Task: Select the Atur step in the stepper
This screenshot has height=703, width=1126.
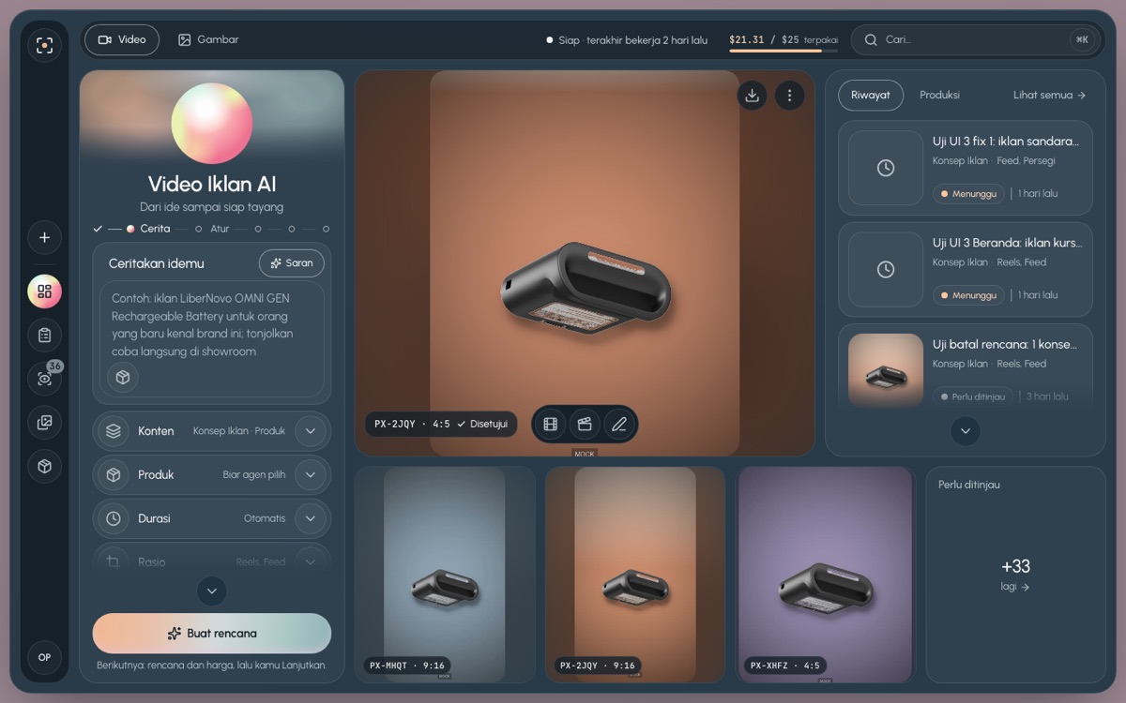Action: pos(212,229)
